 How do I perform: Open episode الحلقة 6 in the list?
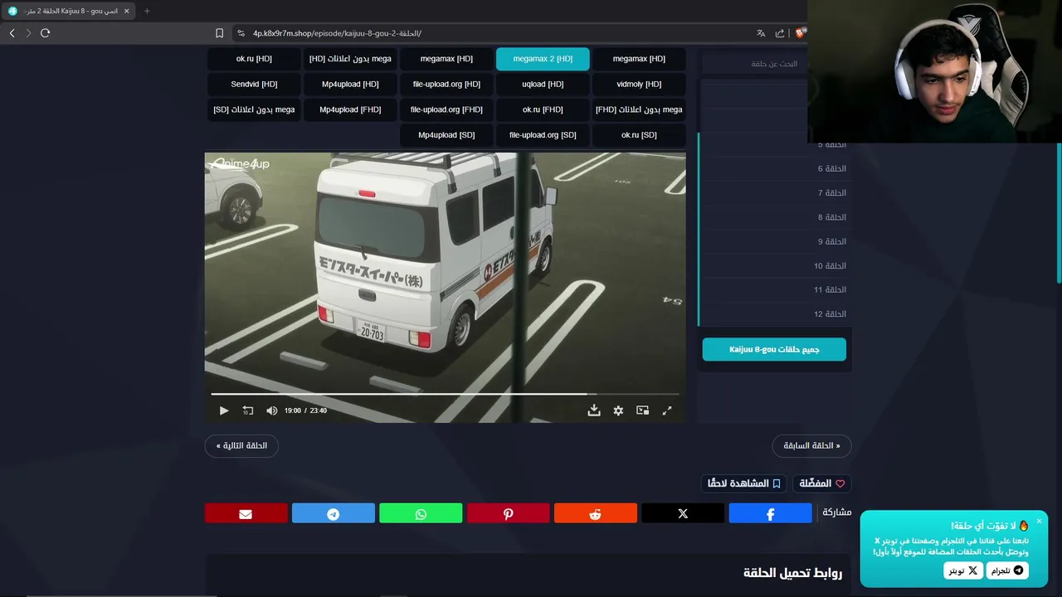(775, 169)
